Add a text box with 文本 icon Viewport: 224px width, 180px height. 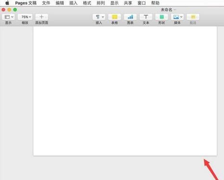pos(146,17)
